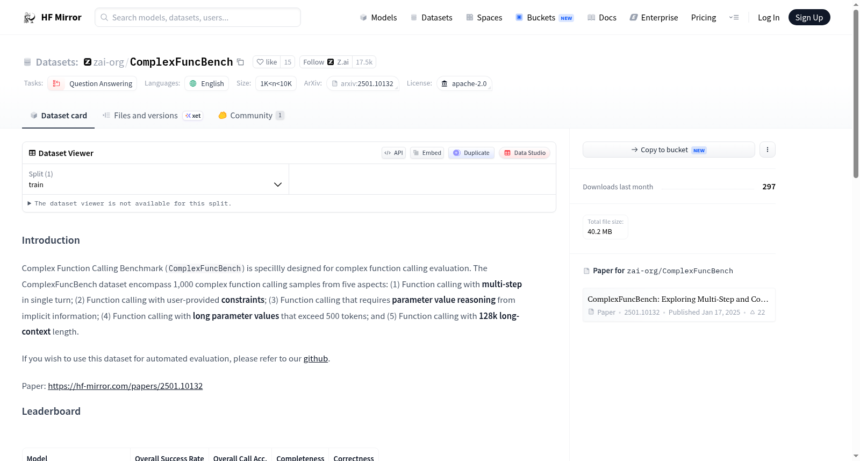
Task: Open Data Studio
Action: [525, 153]
